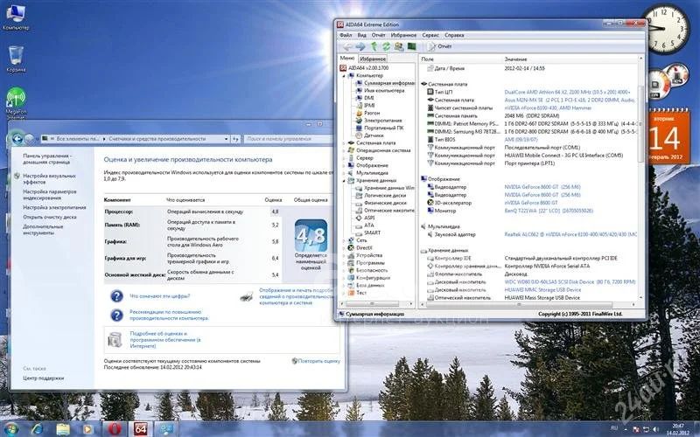Open the Control Panel address bar dropdown
The height and width of the screenshot is (437, 700).
click(226, 139)
